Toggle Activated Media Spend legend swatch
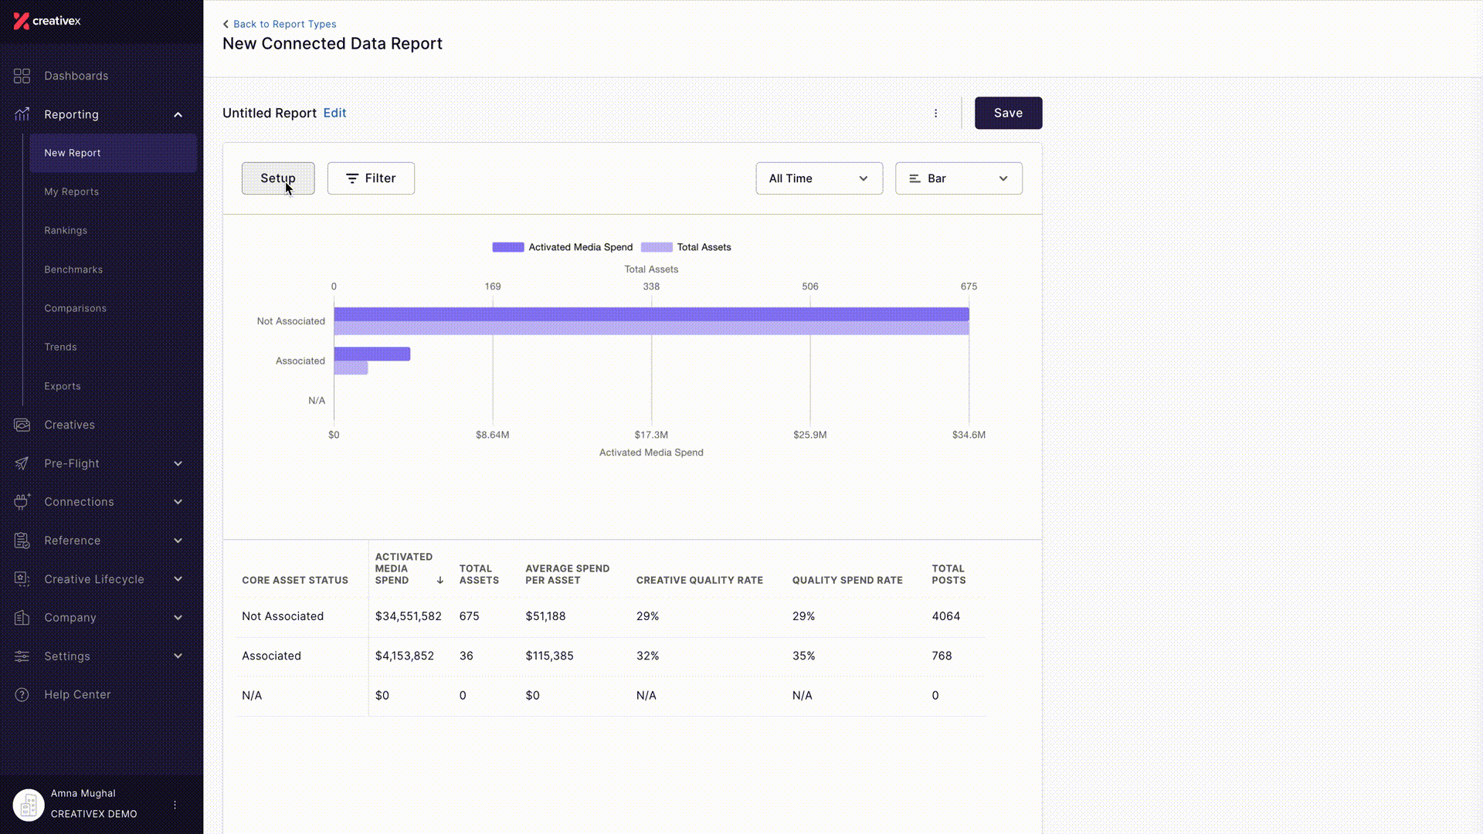 tap(507, 247)
